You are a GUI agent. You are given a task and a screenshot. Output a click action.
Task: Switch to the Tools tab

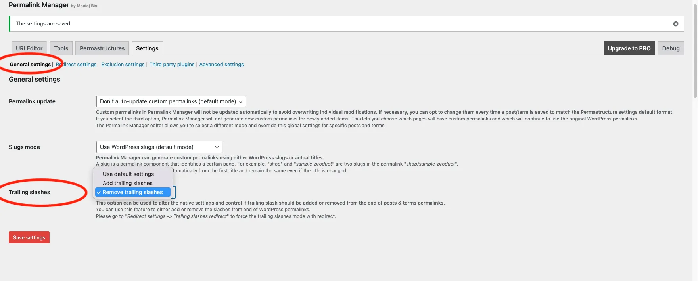[x=61, y=48]
